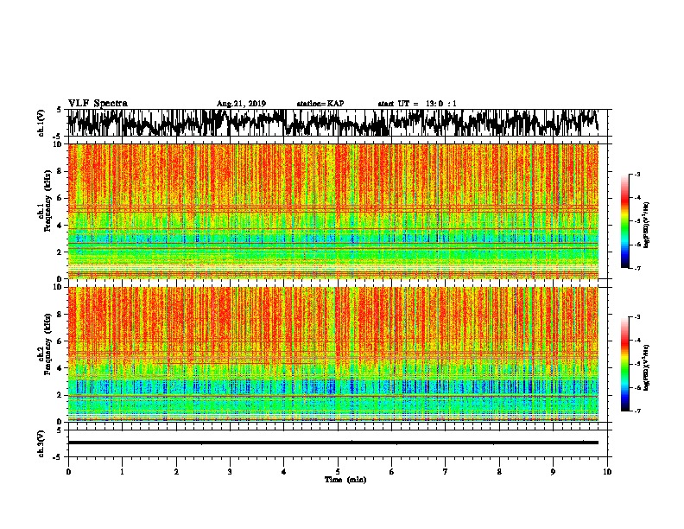Click the "-7" label on ch.2 color bar
This screenshot has height=529, width=684.
636,411
